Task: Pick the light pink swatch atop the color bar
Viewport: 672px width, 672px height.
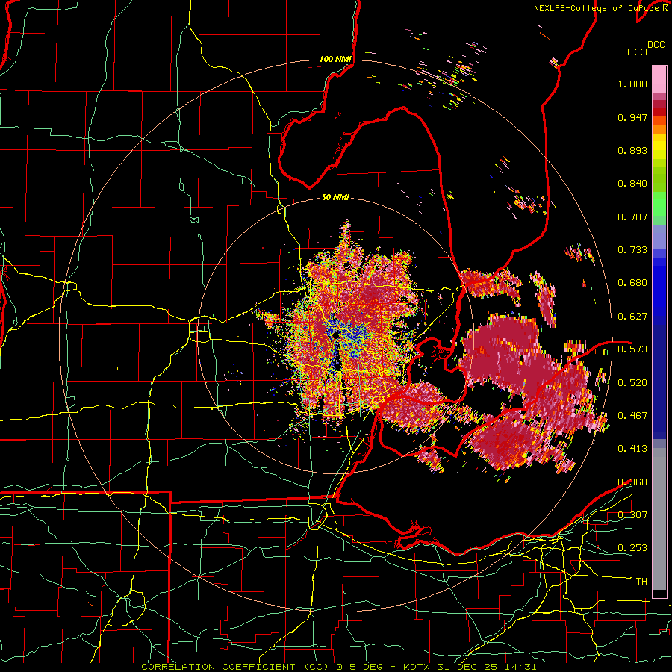Action: (x=659, y=79)
